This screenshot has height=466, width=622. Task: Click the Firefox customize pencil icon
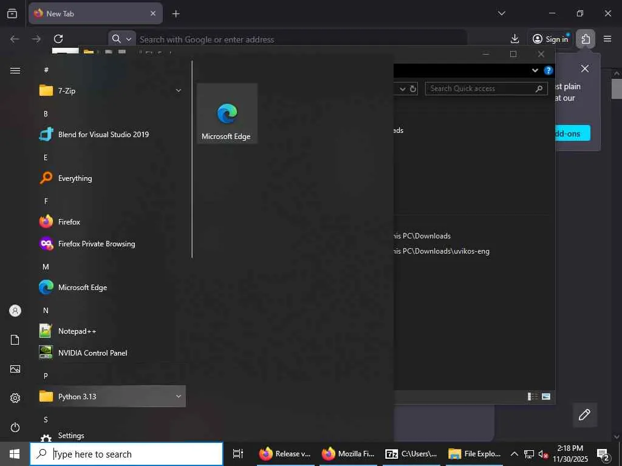(585, 415)
